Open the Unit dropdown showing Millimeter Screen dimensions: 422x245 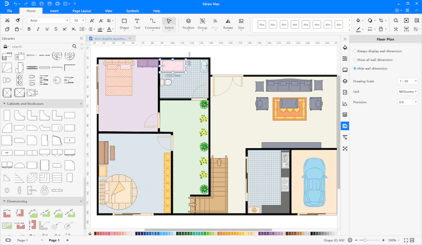coord(407,91)
